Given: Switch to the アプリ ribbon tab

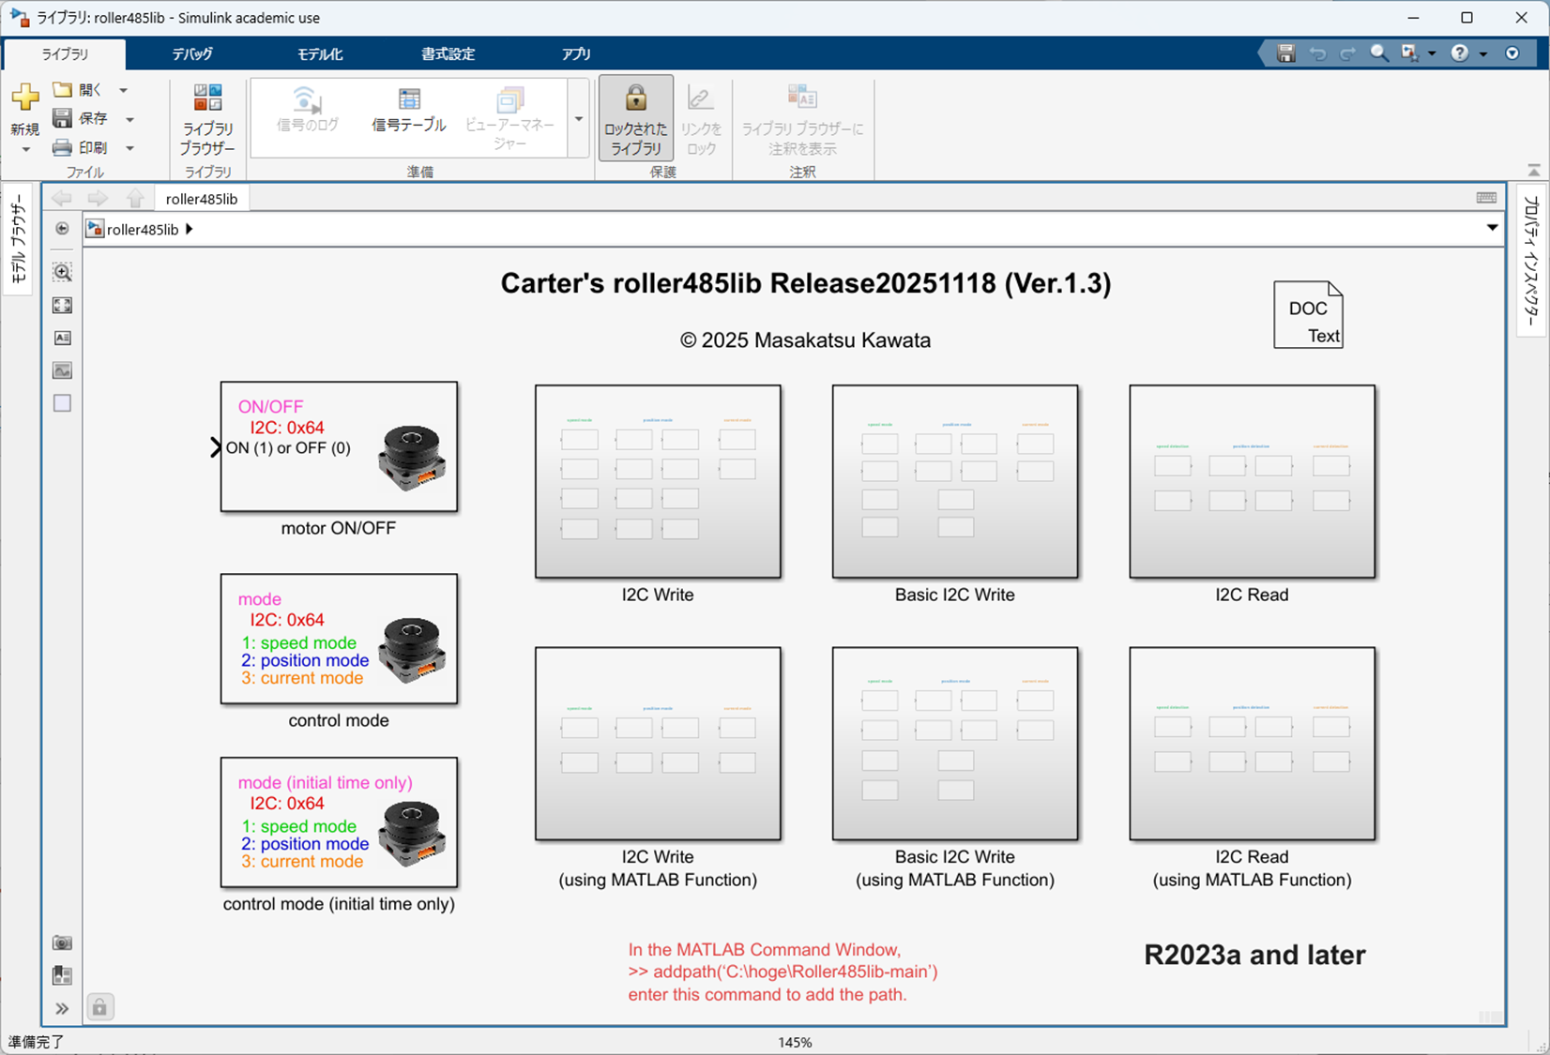Looking at the screenshot, I should point(576,54).
